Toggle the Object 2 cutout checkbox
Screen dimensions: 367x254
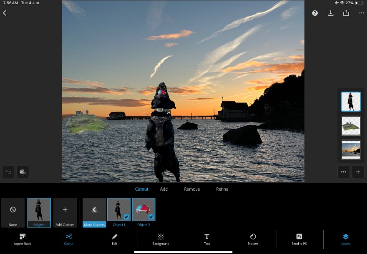(x=151, y=217)
